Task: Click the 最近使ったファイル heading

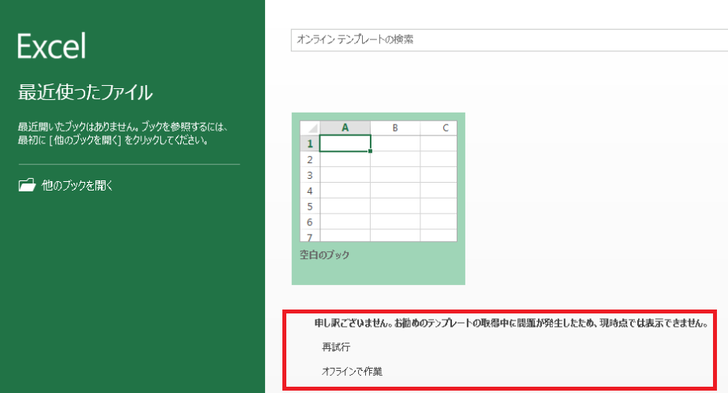Action: [x=85, y=92]
